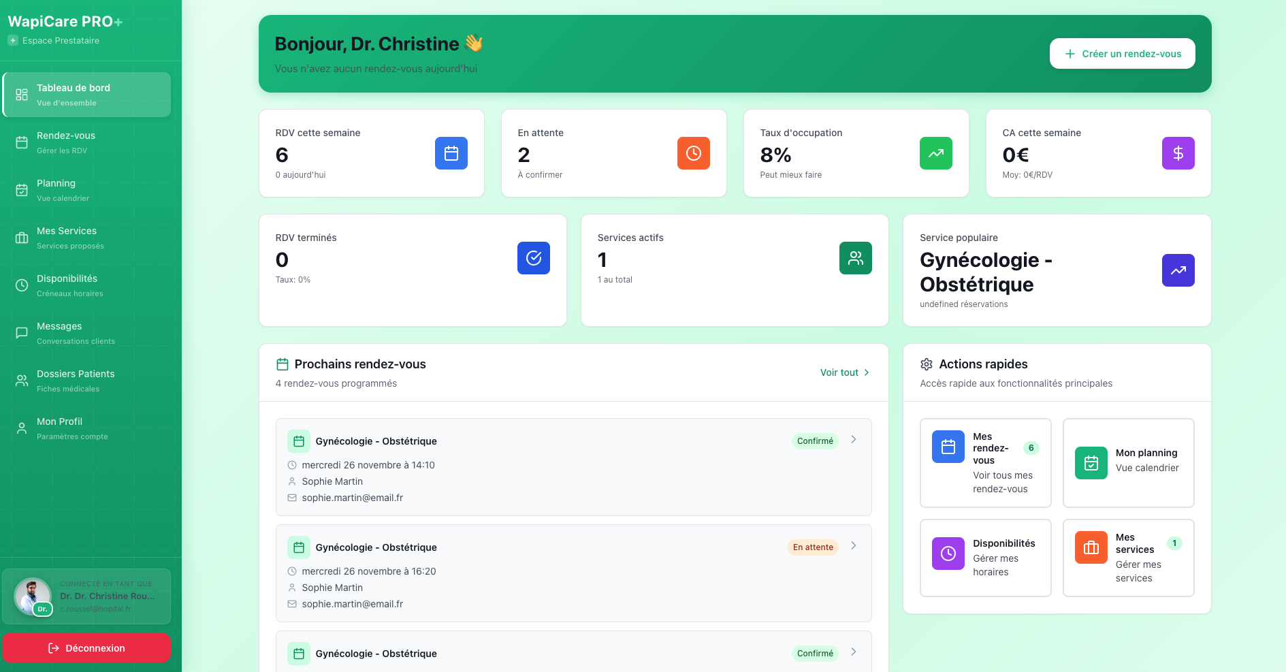Expand the En attente appointment details

[853, 547]
